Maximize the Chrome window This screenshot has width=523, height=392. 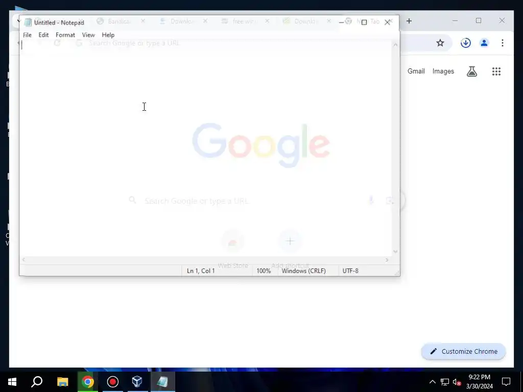478,20
